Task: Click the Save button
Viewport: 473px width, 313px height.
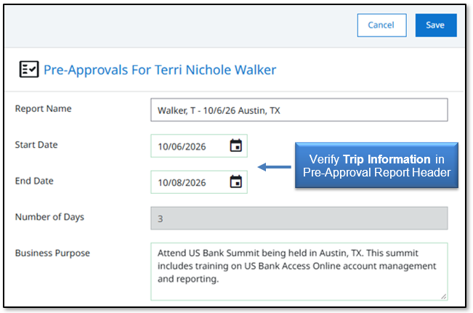Action: click(436, 25)
